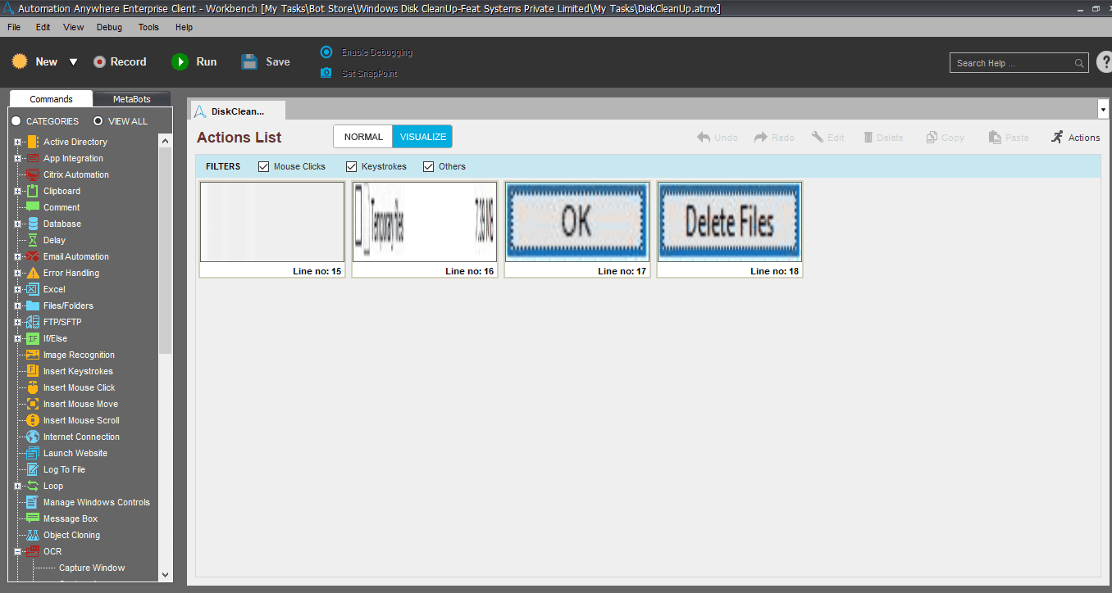Screen dimensions: 1112x593
Task: Click the Object Cloning icon
Action: [33, 535]
